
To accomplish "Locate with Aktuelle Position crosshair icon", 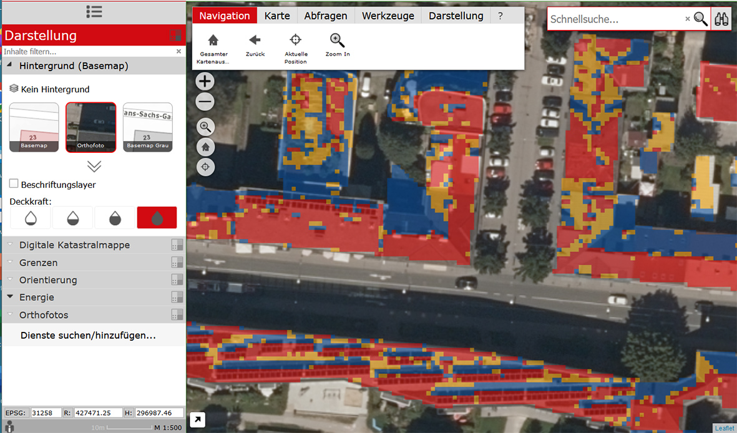I will (x=296, y=41).
